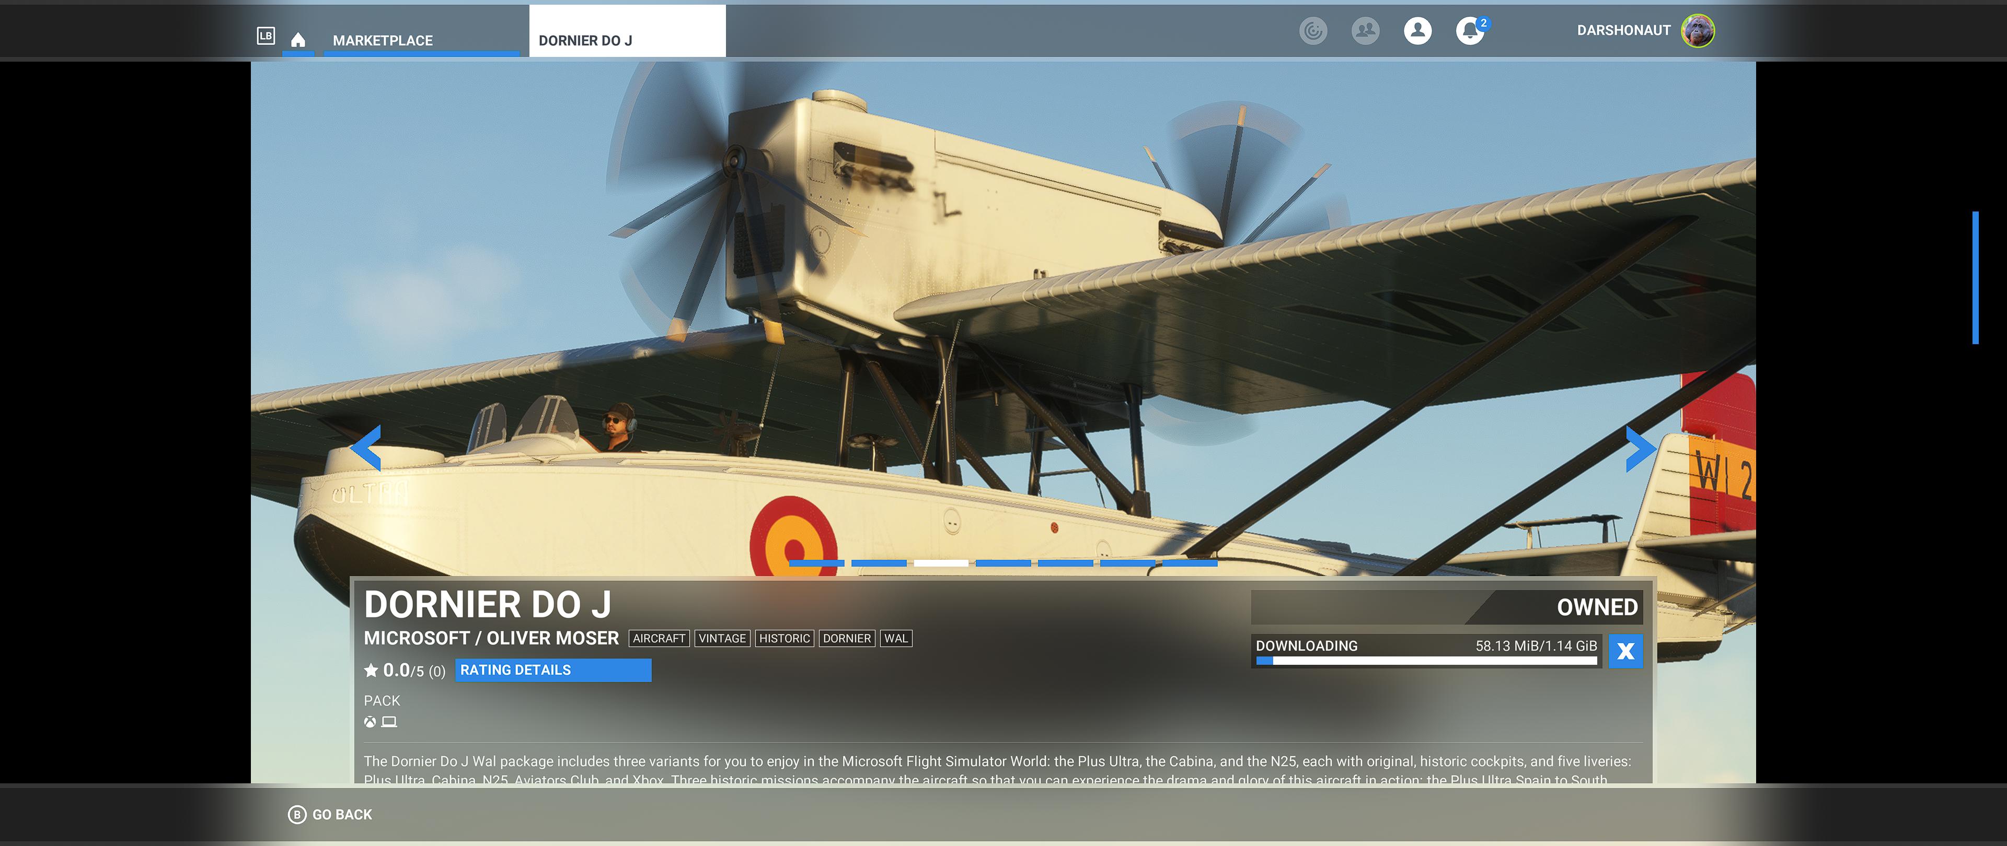
Task: Click the DARSHONAUT avatar picture
Action: pyautogui.click(x=1698, y=30)
